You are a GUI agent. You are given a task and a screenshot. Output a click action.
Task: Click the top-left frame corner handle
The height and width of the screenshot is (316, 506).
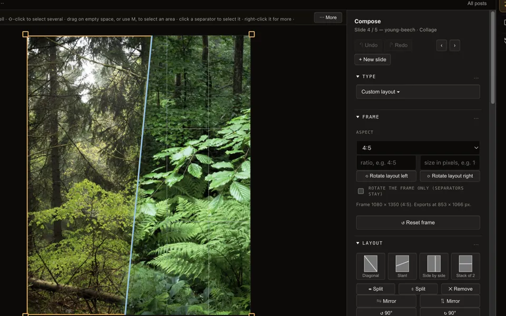pos(25,34)
